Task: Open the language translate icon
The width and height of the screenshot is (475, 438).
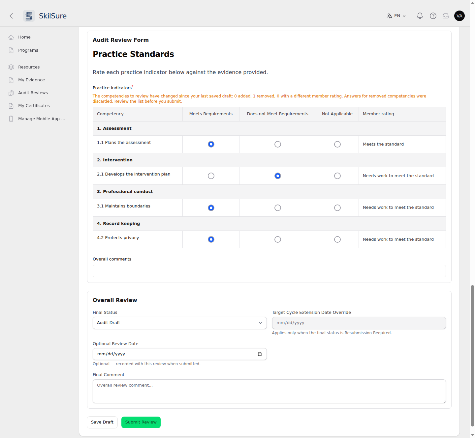Action: pyautogui.click(x=390, y=16)
